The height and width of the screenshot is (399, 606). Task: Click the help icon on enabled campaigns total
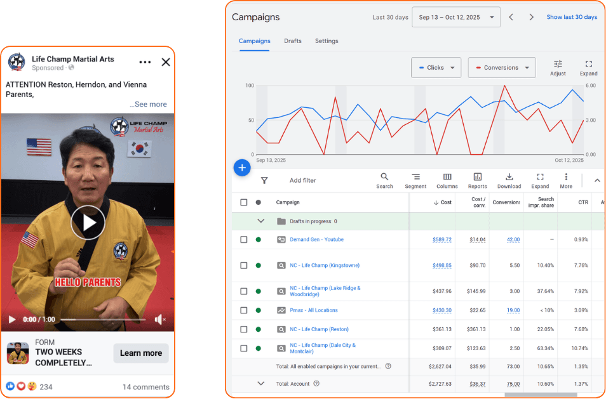click(388, 366)
